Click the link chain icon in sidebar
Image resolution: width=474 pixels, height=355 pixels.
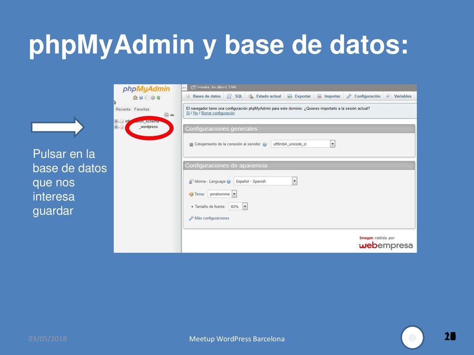pos(172,115)
